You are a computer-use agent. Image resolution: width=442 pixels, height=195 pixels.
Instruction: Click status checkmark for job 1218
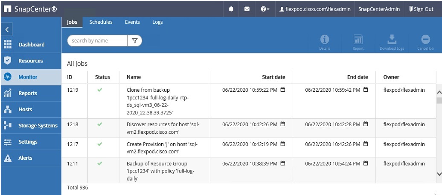(x=99, y=124)
